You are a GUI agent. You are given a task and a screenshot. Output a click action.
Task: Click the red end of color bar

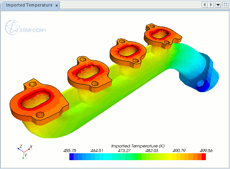tap(204, 157)
